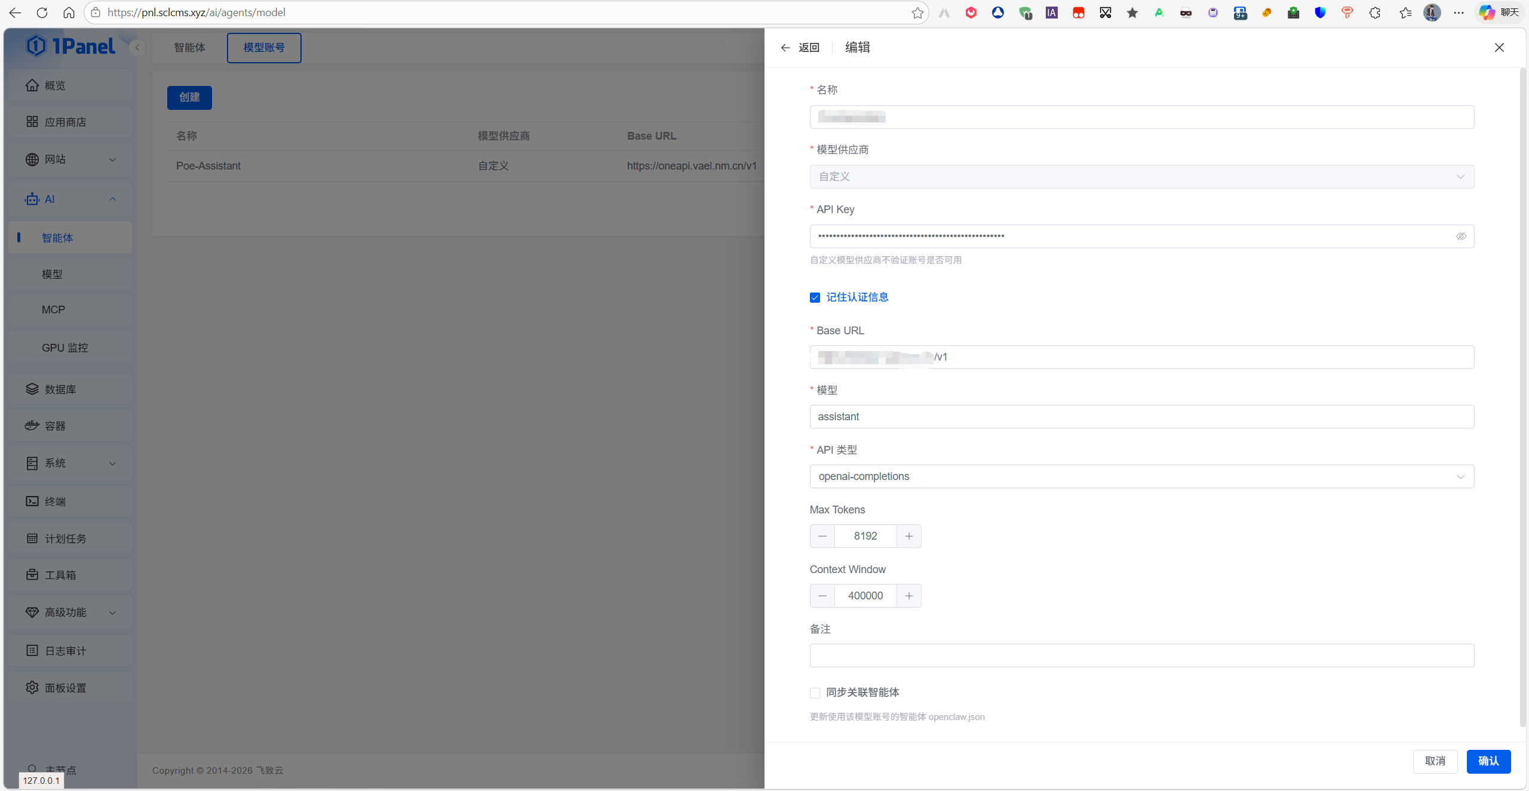Click the 确认 confirm button

click(x=1488, y=761)
